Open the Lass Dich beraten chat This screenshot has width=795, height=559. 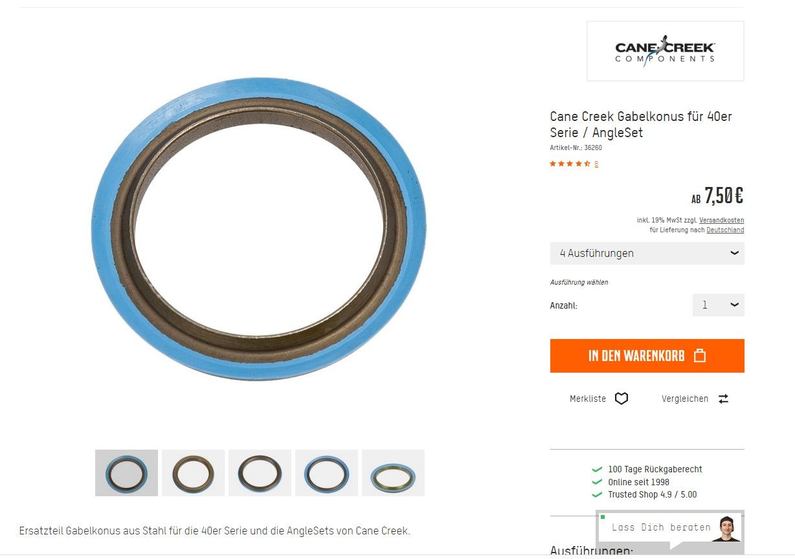(662, 527)
